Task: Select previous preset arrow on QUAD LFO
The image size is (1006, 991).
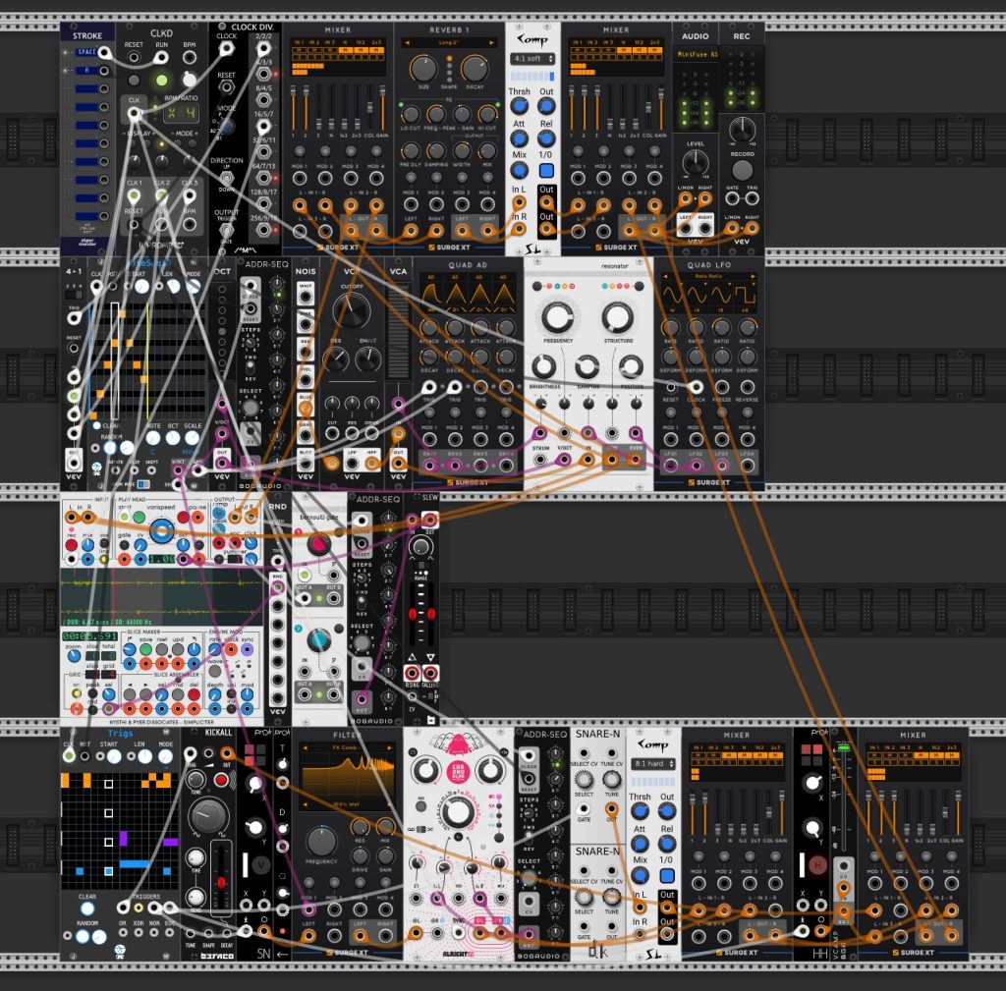Action: [665, 276]
